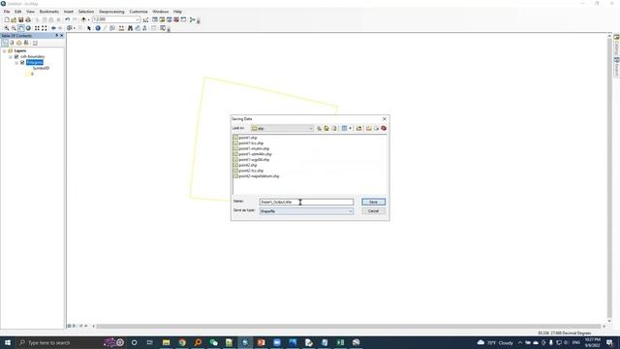Click the map horizontal scrollbar

pyautogui.click(x=349, y=326)
